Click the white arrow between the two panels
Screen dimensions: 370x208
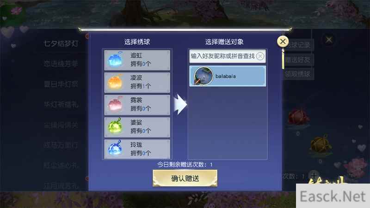(x=180, y=105)
